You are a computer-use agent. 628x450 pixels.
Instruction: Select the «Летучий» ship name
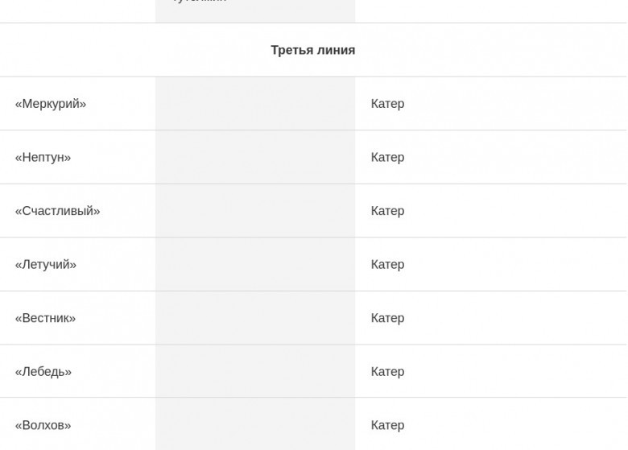(46, 265)
